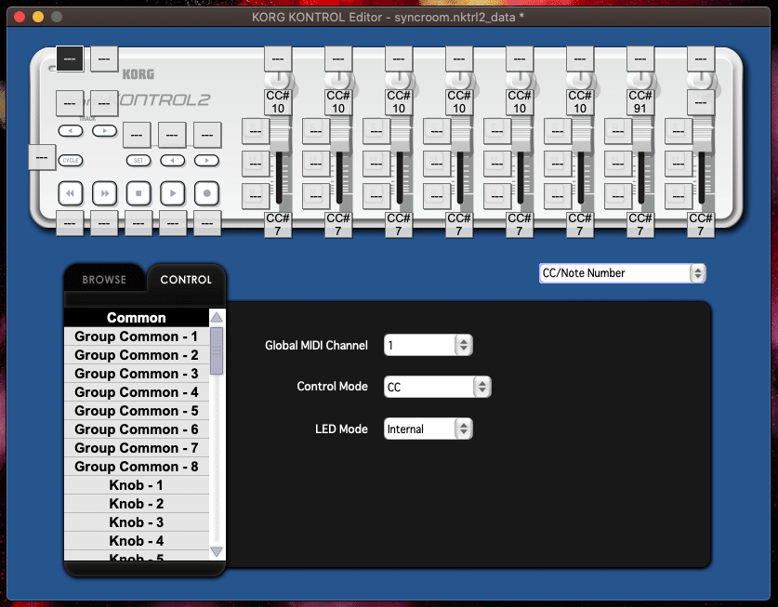Click the track previous arrow button
Viewport: 778px width, 607px height.
(71, 131)
